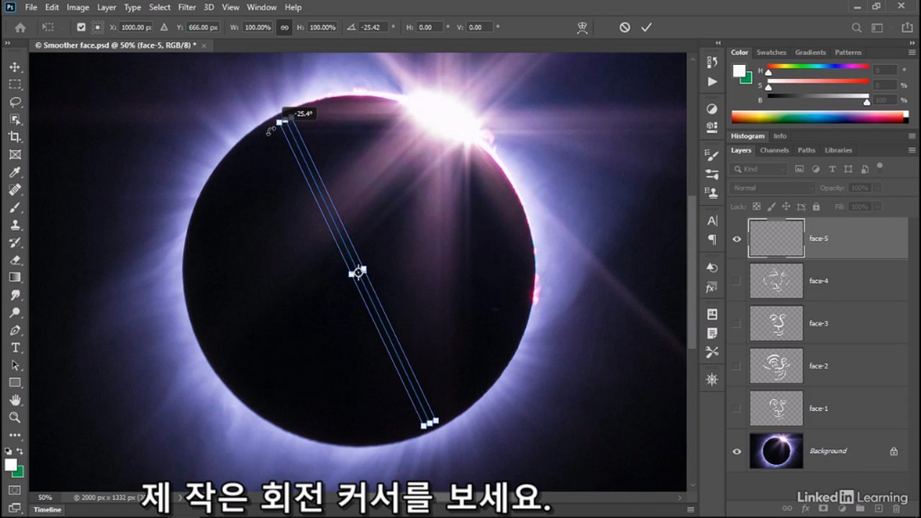The width and height of the screenshot is (921, 518).
Task: Click the brightness slider handle
Action: coord(867,102)
